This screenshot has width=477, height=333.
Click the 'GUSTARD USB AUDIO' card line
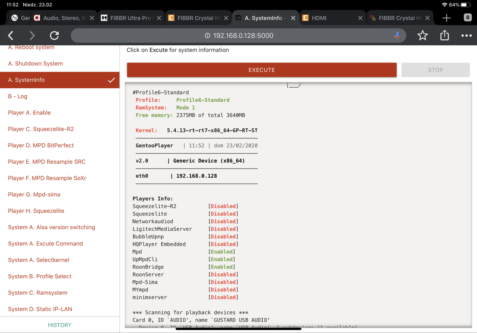coord(201,320)
